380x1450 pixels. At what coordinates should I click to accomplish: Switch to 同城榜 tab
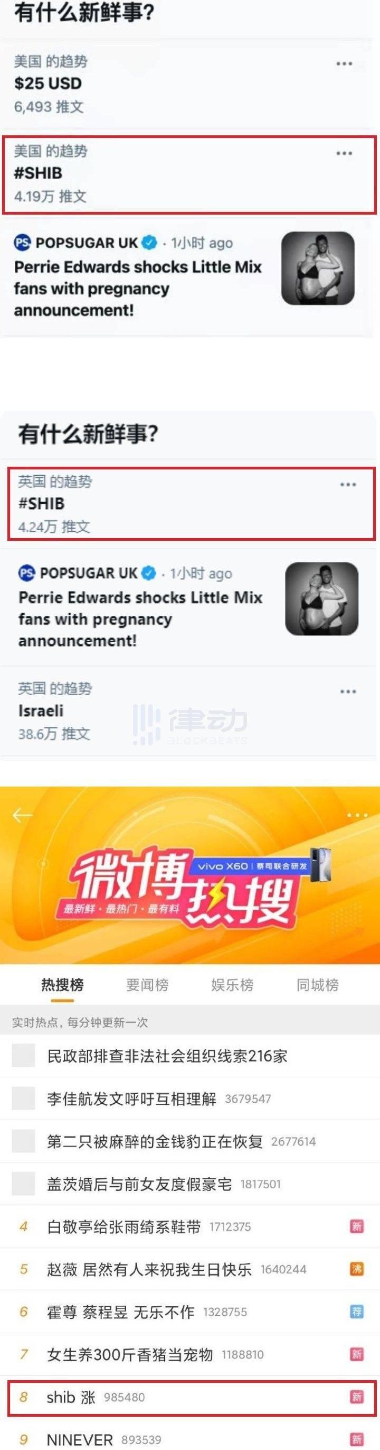tap(318, 984)
